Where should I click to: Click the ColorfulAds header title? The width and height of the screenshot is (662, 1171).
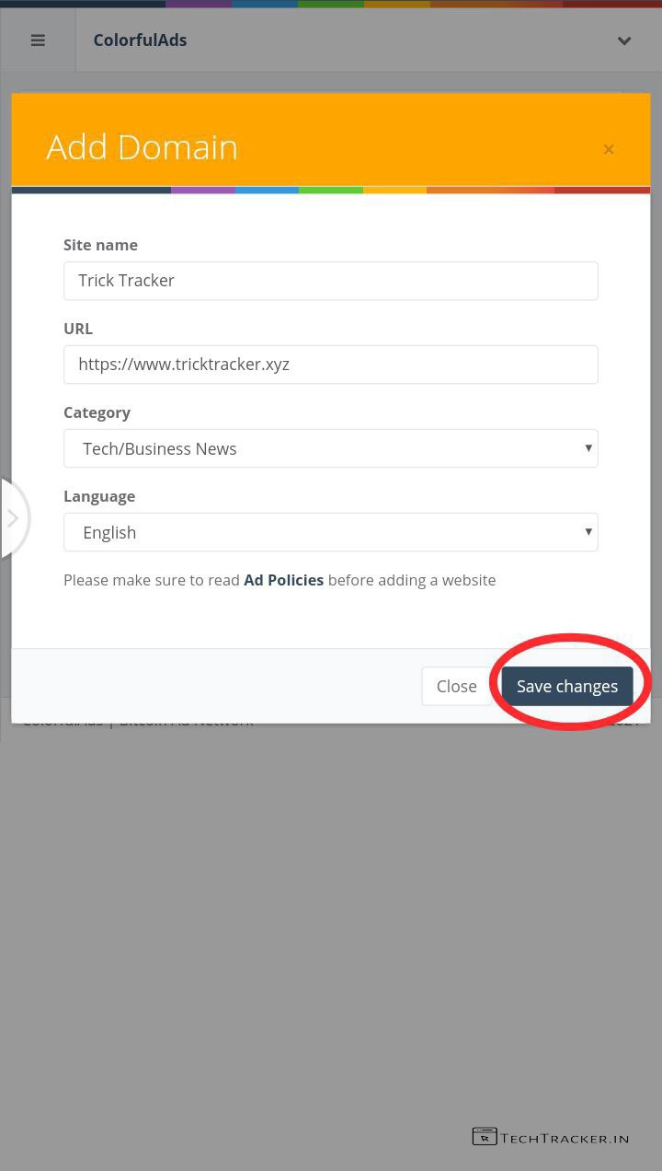(x=140, y=41)
